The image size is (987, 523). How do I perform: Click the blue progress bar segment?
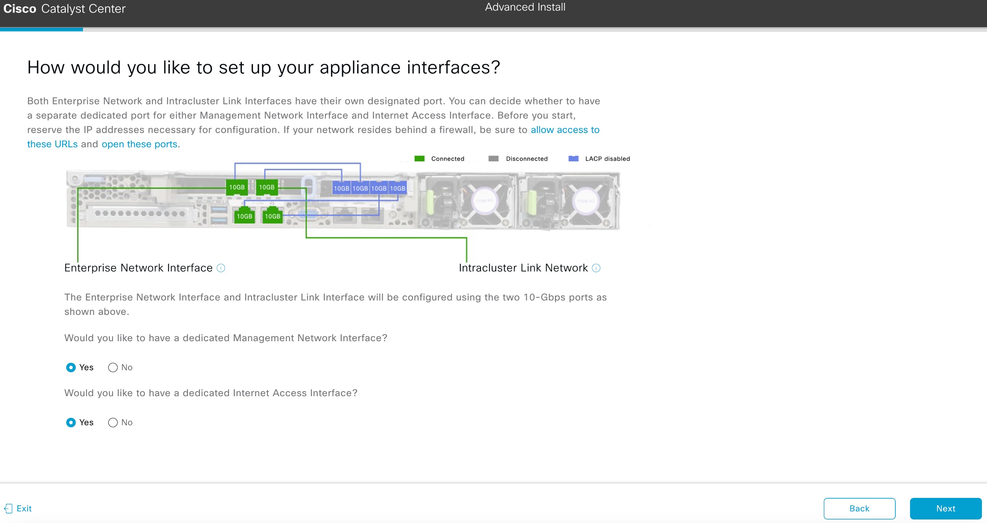[x=41, y=29]
